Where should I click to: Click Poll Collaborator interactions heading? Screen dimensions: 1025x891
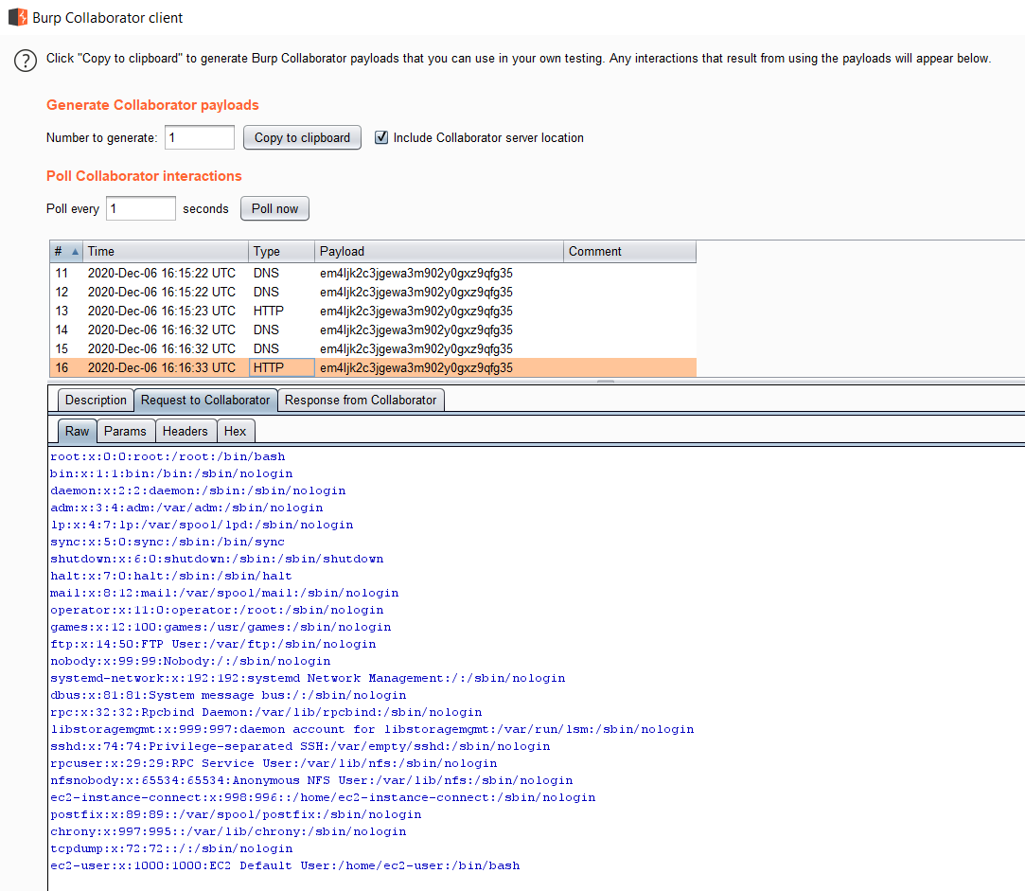coord(144,176)
